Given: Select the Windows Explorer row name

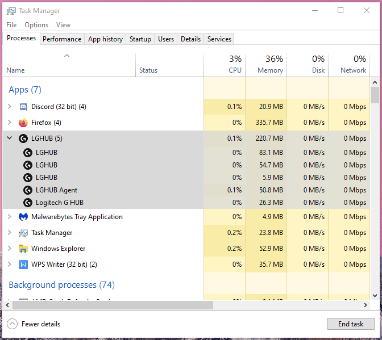Looking at the screenshot, I should point(58,249).
